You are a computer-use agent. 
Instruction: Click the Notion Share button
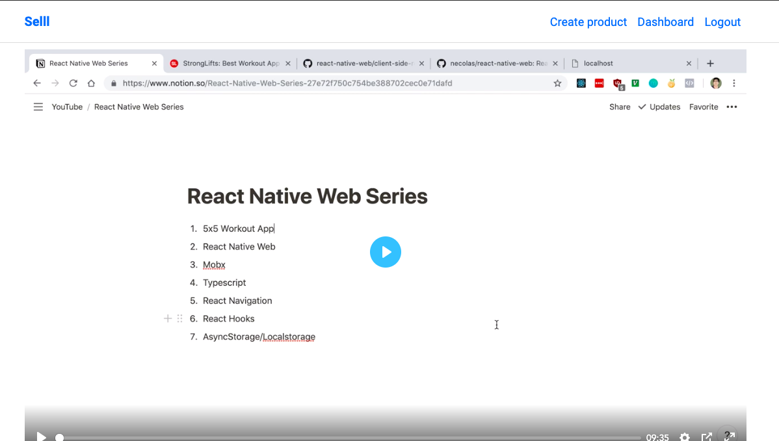click(x=620, y=107)
